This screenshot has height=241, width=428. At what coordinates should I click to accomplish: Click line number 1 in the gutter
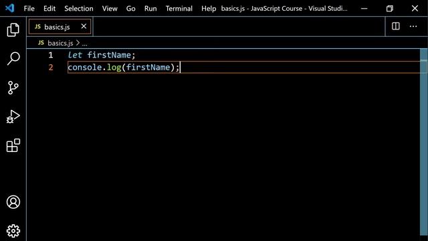[x=51, y=55]
